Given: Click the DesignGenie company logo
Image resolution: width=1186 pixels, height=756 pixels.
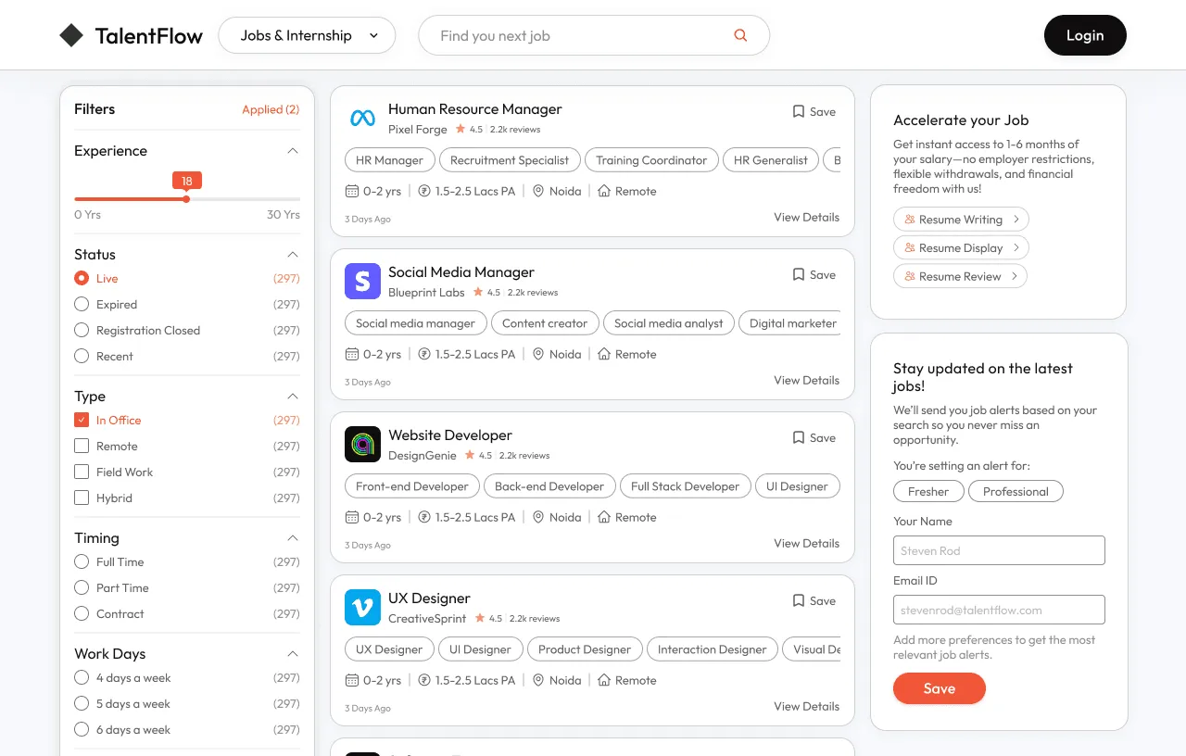Looking at the screenshot, I should click(362, 445).
